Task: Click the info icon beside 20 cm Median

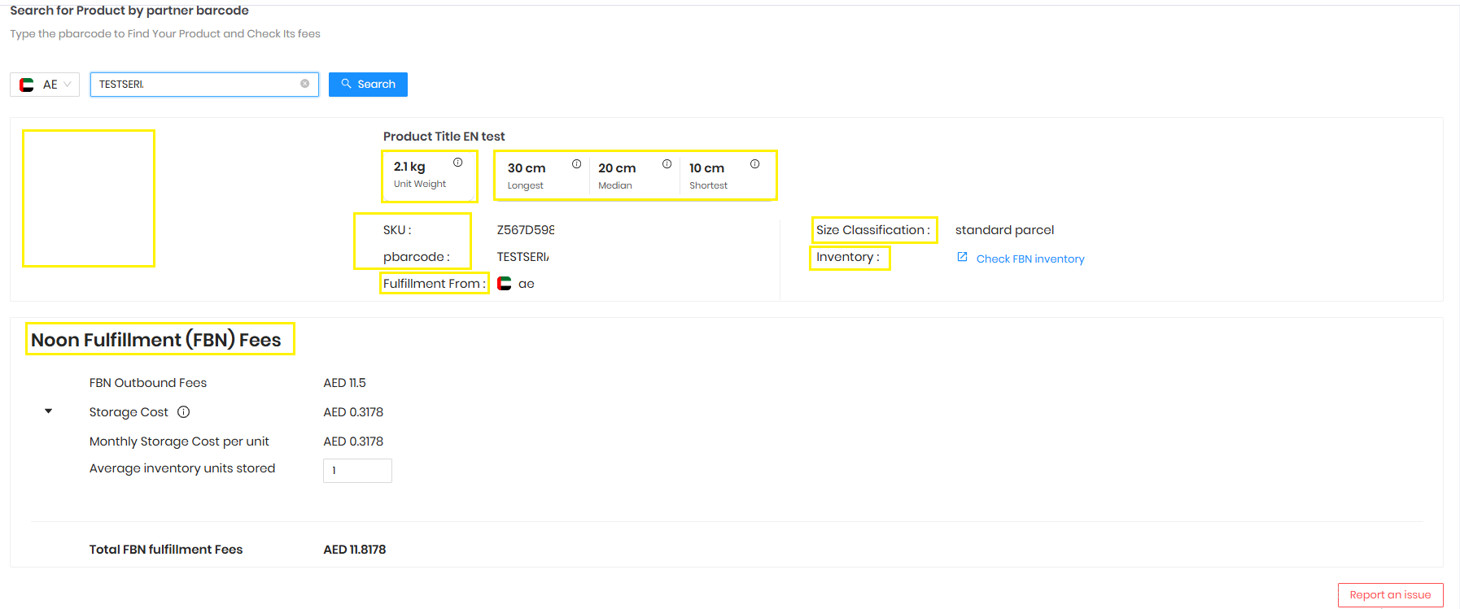Action: 667,164
